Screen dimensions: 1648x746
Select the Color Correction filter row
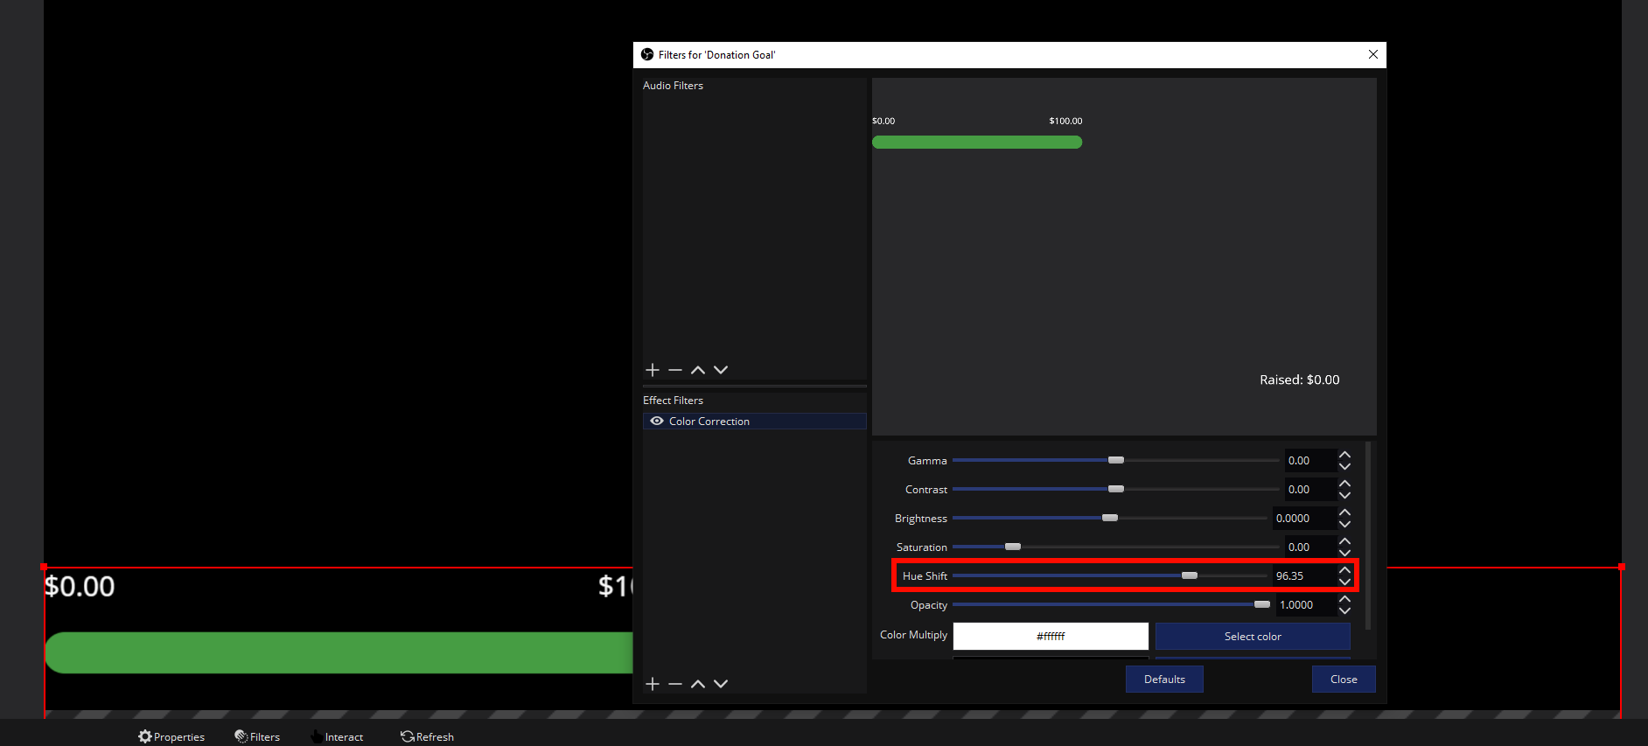coord(755,422)
